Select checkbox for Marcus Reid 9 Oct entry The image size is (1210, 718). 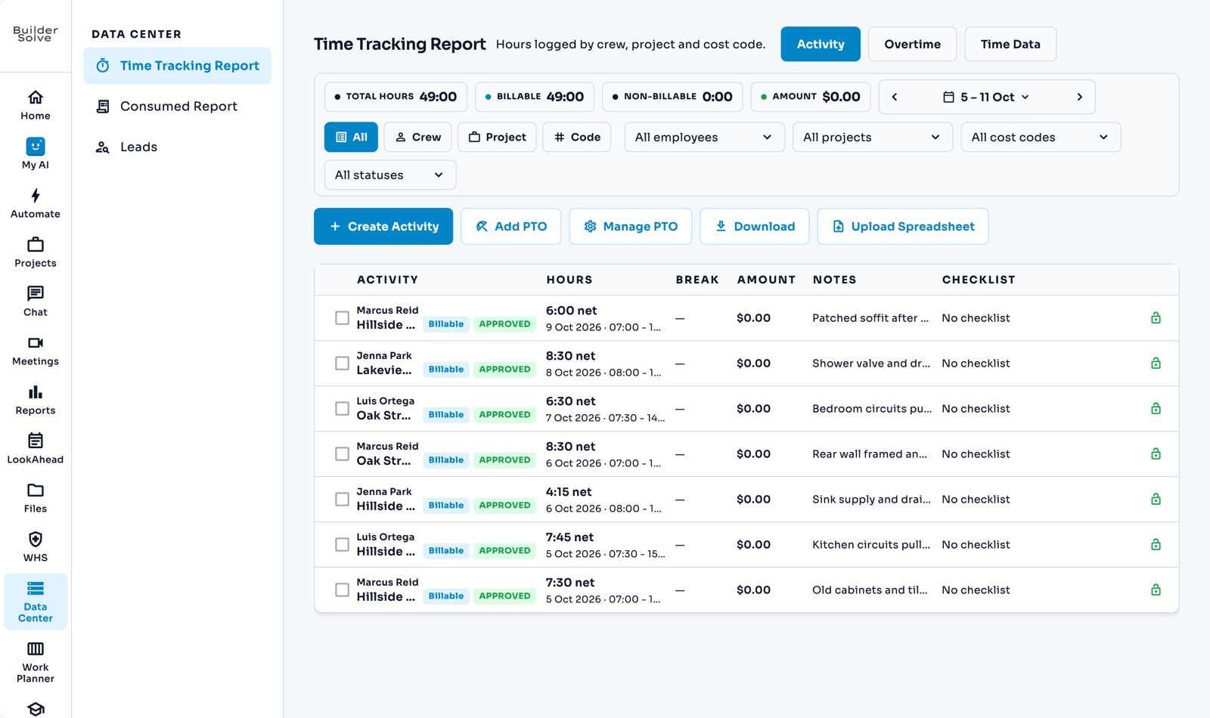click(343, 318)
